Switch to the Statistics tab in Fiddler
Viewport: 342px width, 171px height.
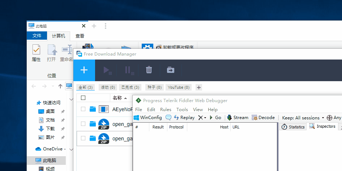click(x=293, y=127)
